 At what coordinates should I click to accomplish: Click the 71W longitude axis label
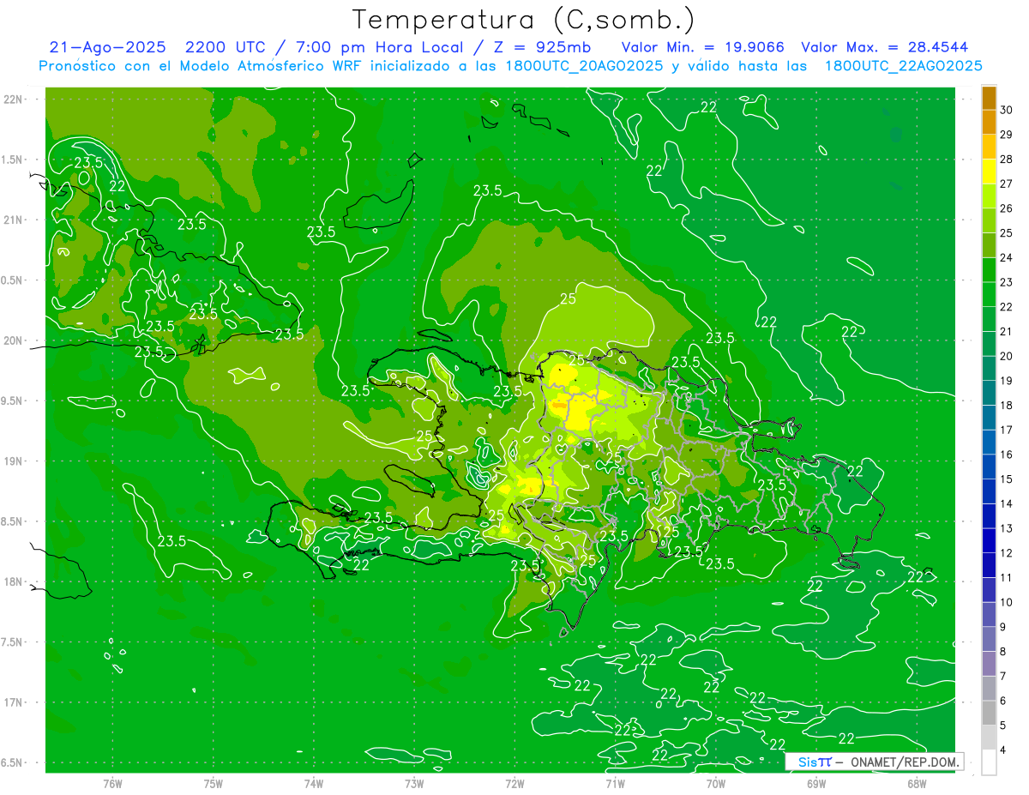pyautogui.click(x=615, y=783)
